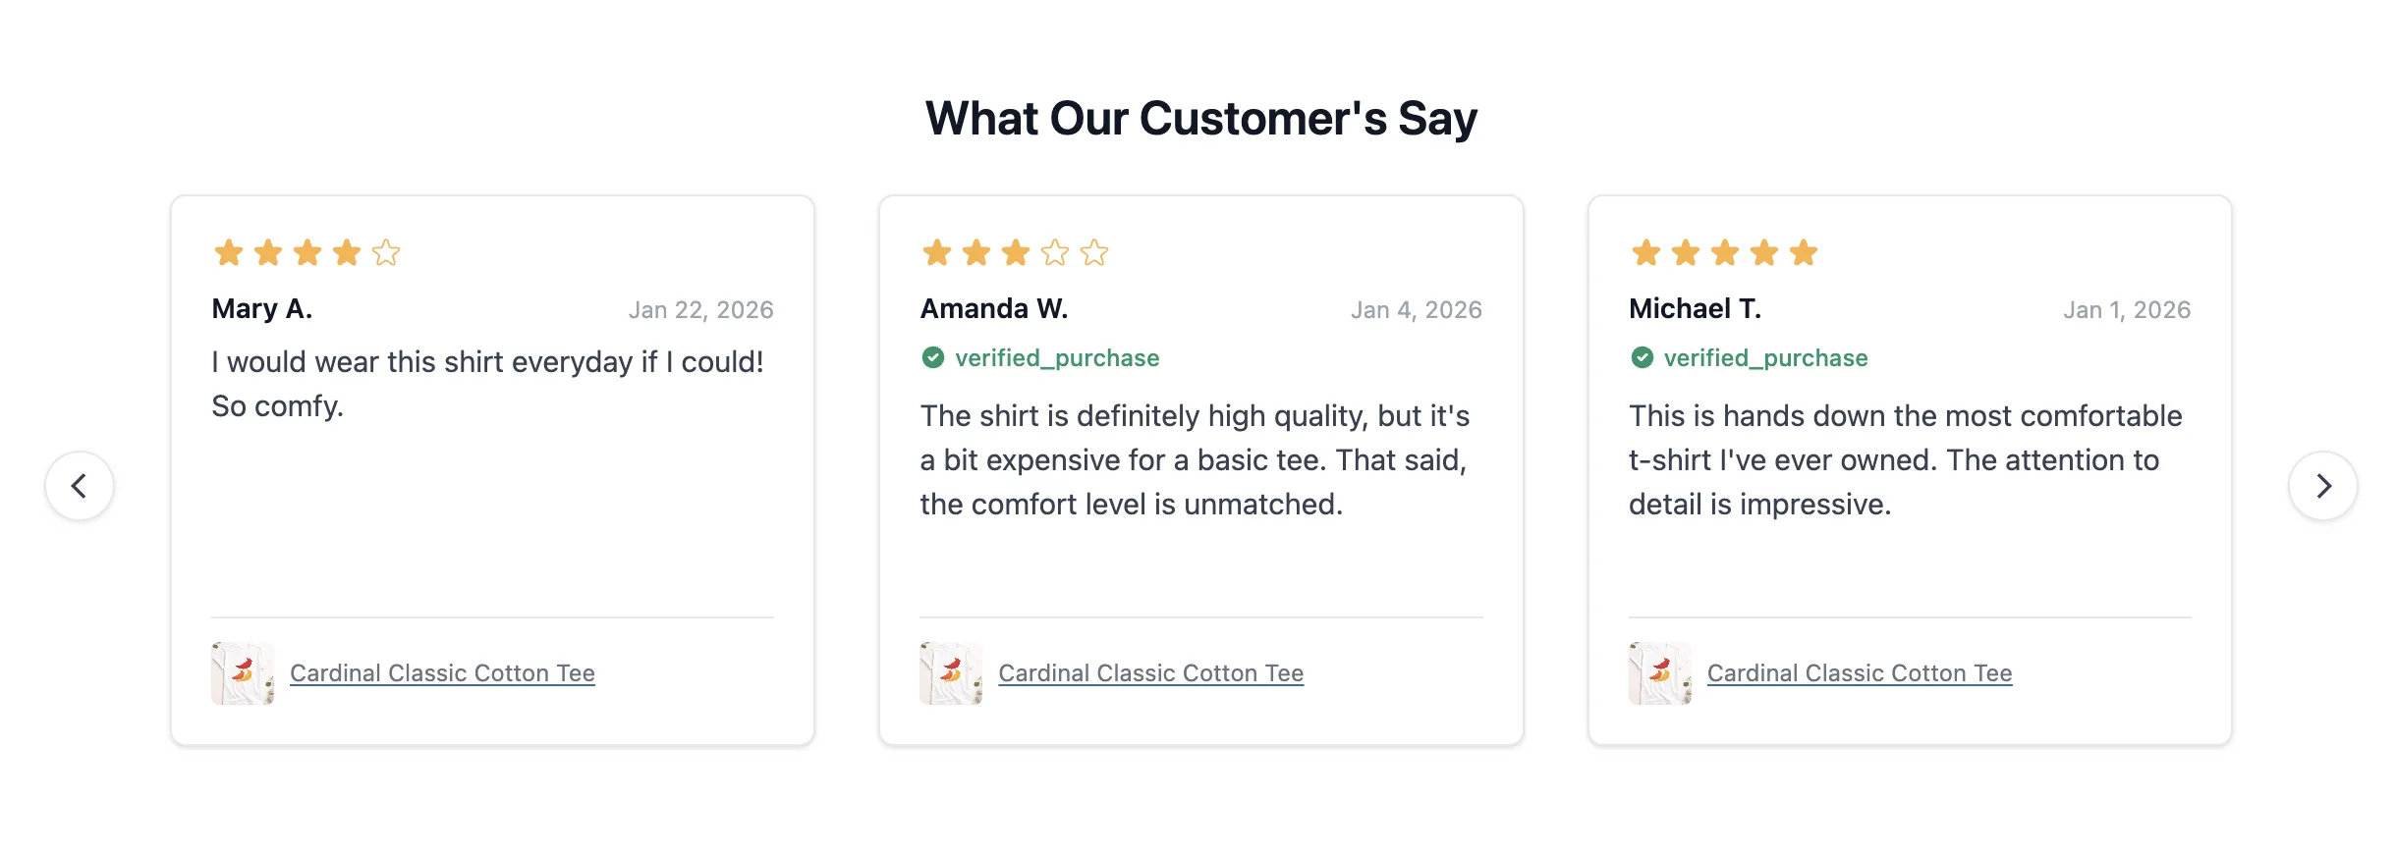Click the verified_purchase label on Amanda's review
Viewport: 2395px width, 856px height.
pos(1057,358)
